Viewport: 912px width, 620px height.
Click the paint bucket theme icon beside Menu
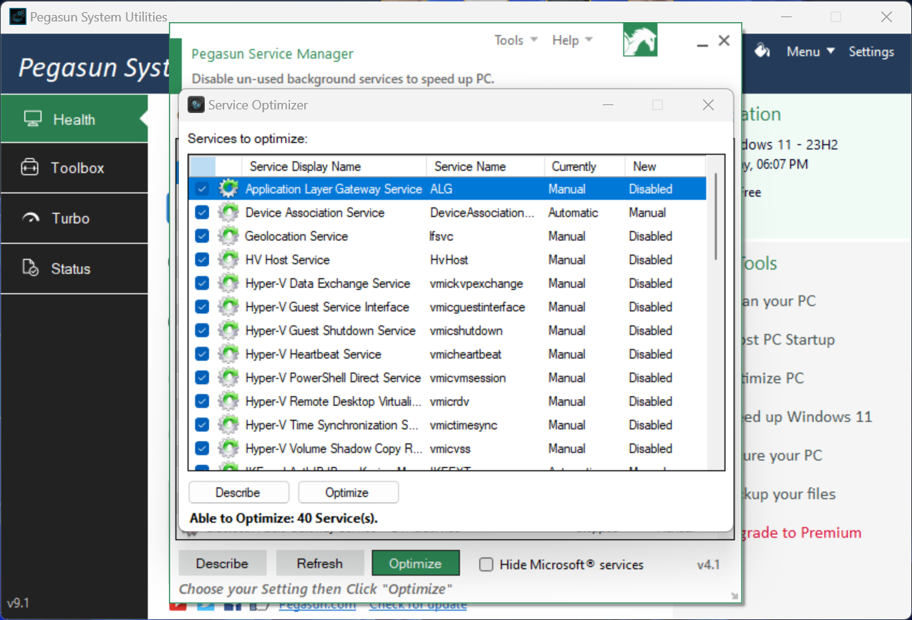click(762, 51)
